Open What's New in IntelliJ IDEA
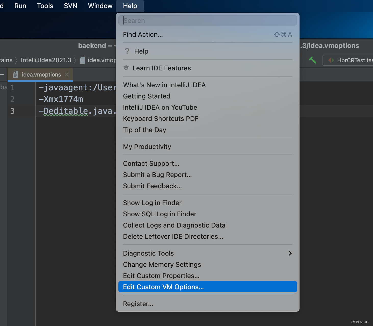 [208, 85]
